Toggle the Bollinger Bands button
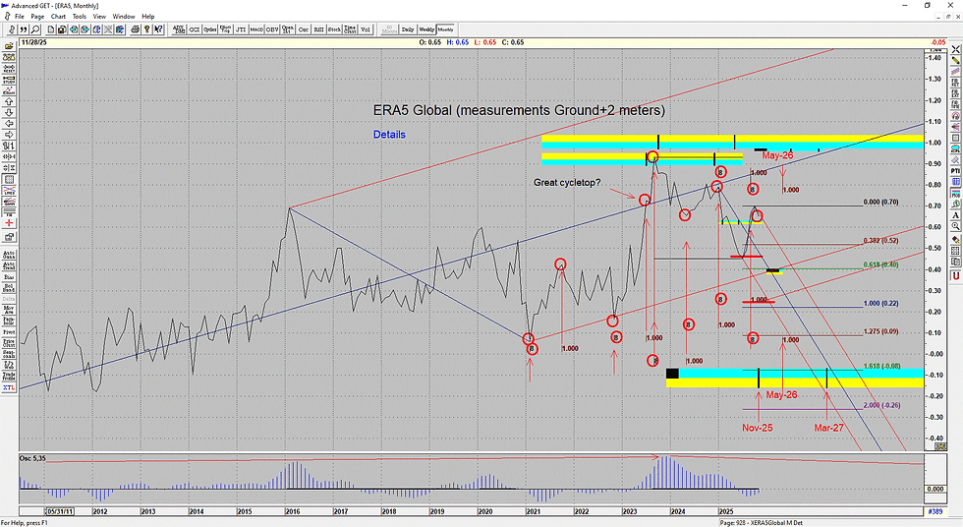Screen dimensions: 963x527 coord(9,287)
